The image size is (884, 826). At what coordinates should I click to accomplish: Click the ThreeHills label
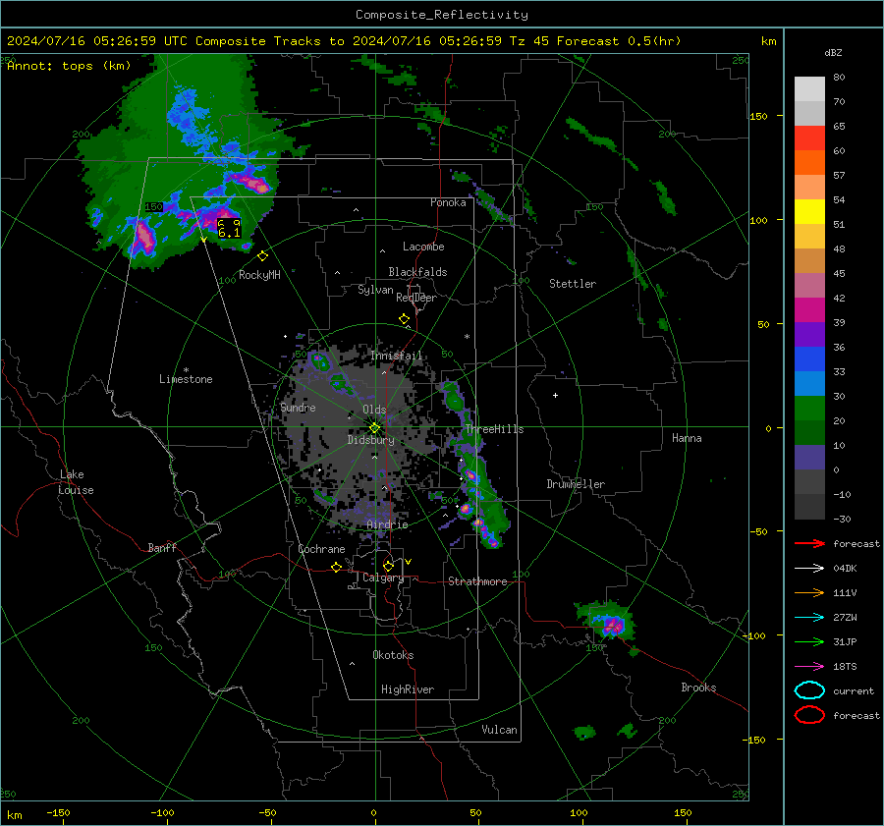pyautogui.click(x=494, y=429)
